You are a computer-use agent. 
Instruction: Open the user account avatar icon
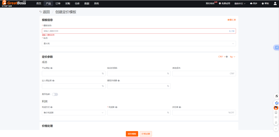[275, 4]
